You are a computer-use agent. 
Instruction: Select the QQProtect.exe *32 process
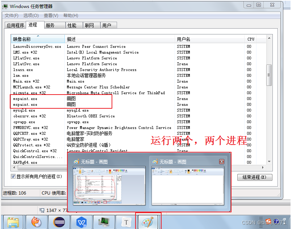32,145
